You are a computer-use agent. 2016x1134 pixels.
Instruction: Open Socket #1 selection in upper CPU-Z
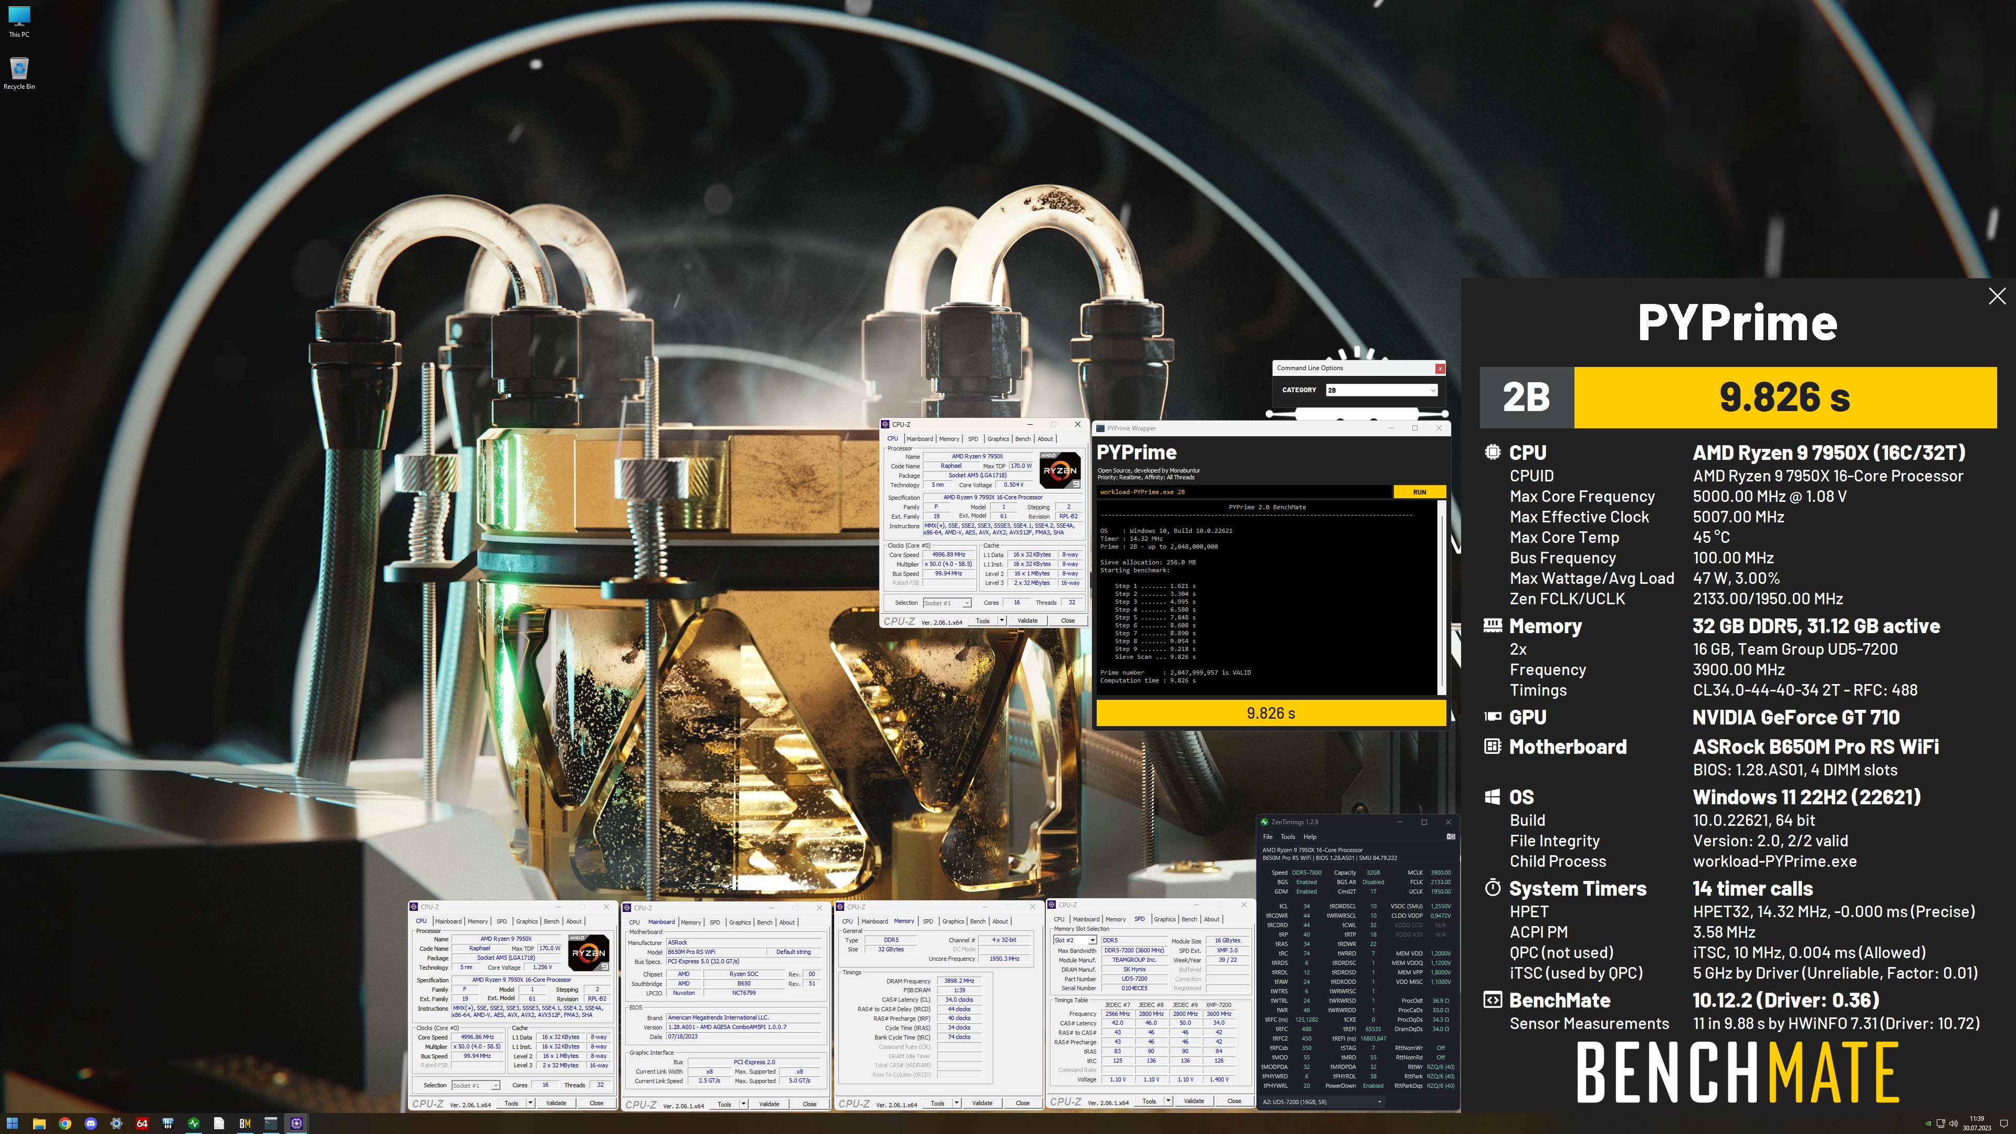pyautogui.click(x=947, y=603)
